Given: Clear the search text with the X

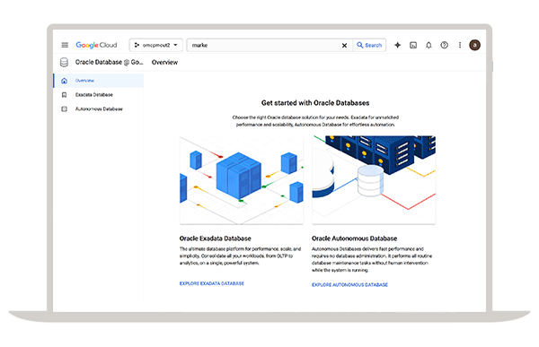Looking at the screenshot, I should click(x=344, y=46).
